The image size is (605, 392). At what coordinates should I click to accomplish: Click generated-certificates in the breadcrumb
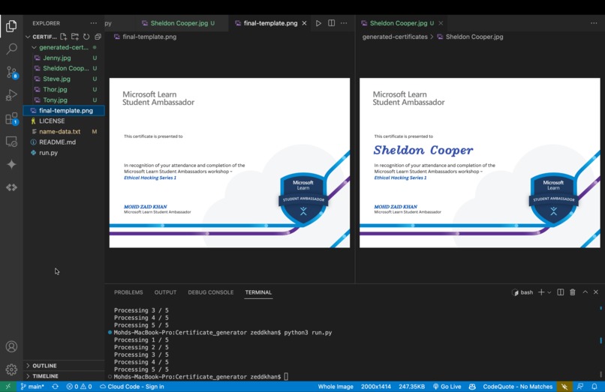pos(395,37)
